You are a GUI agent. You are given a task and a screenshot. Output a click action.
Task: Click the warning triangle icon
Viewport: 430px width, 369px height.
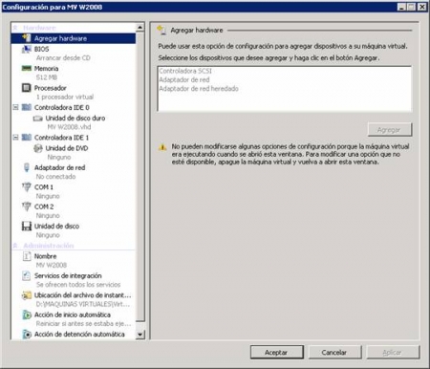point(162,147)
